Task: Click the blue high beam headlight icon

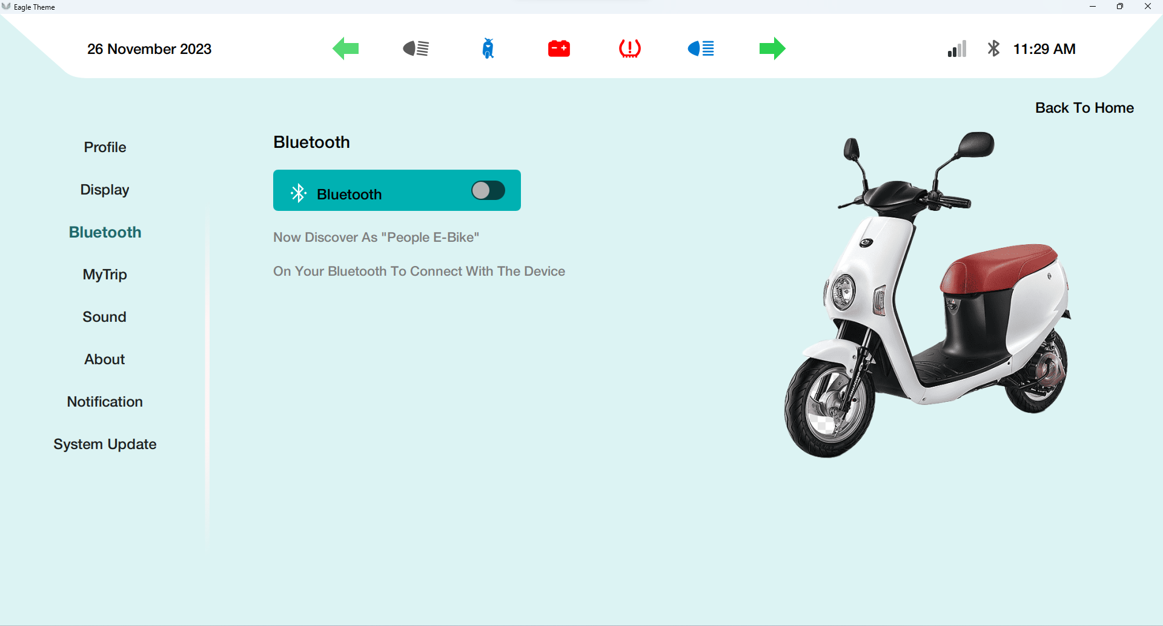Action: (x=701, y=48)
